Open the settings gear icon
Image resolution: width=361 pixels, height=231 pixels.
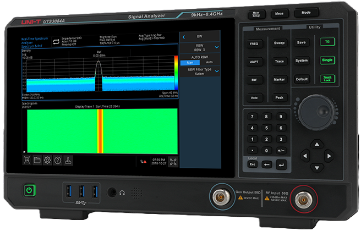click(47, 160)
